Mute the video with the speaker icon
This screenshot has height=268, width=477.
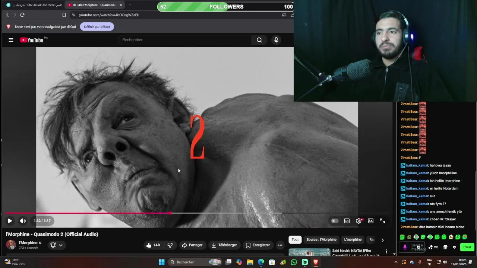23,221
